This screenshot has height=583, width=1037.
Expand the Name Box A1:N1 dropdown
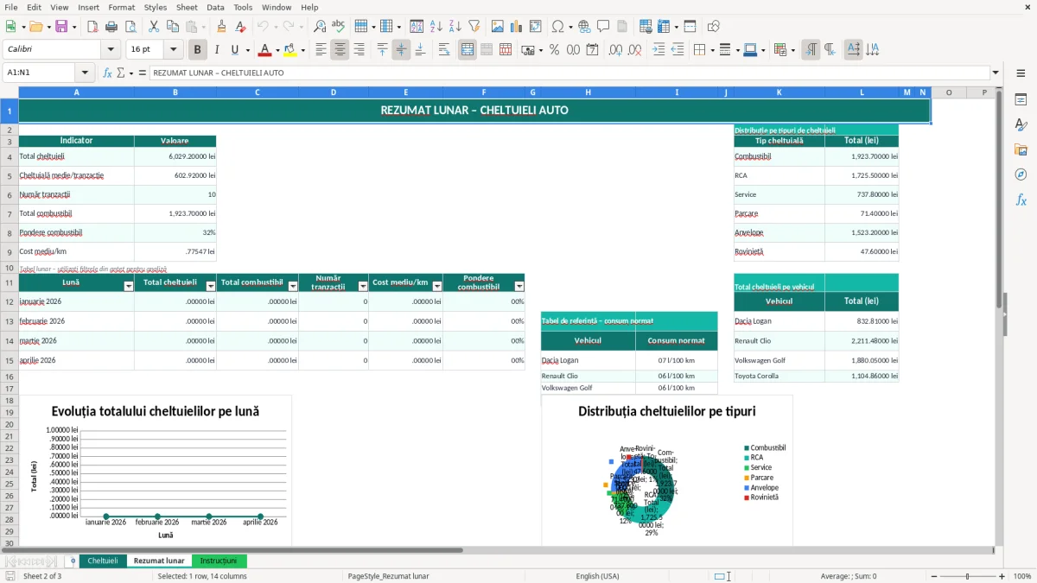86,73
